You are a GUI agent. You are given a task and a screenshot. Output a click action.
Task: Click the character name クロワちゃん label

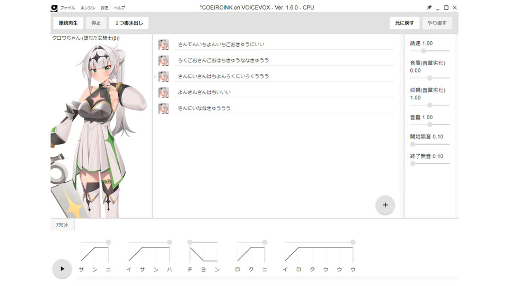(86, 38)
